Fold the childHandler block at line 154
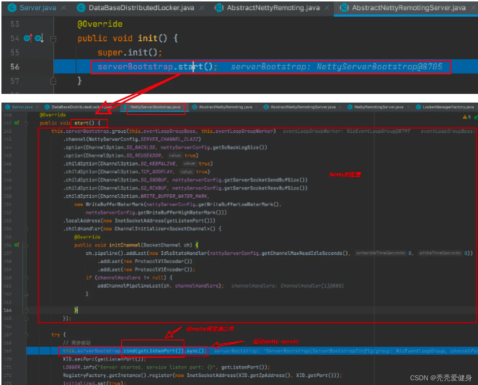The image size is (478, 385). coord(26,229)
